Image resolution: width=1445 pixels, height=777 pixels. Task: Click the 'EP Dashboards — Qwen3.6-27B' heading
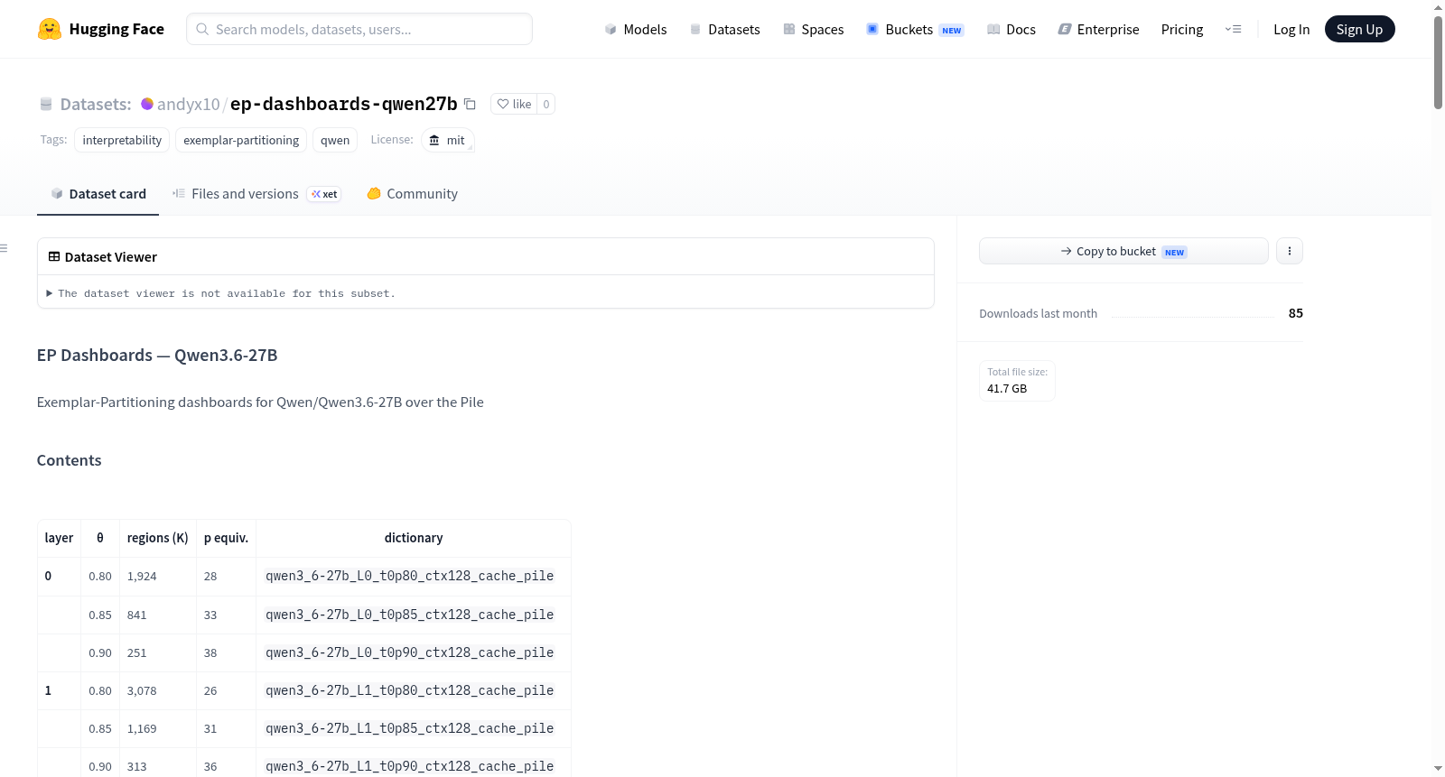point(157,355)
